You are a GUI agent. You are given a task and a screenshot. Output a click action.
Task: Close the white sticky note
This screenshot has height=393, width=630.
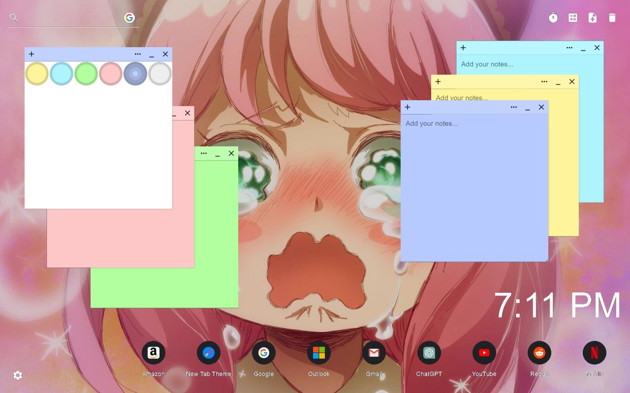click(x=165, y=54)
